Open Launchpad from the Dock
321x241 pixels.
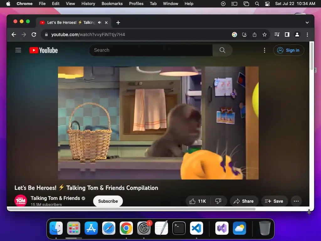click(73, 228)
